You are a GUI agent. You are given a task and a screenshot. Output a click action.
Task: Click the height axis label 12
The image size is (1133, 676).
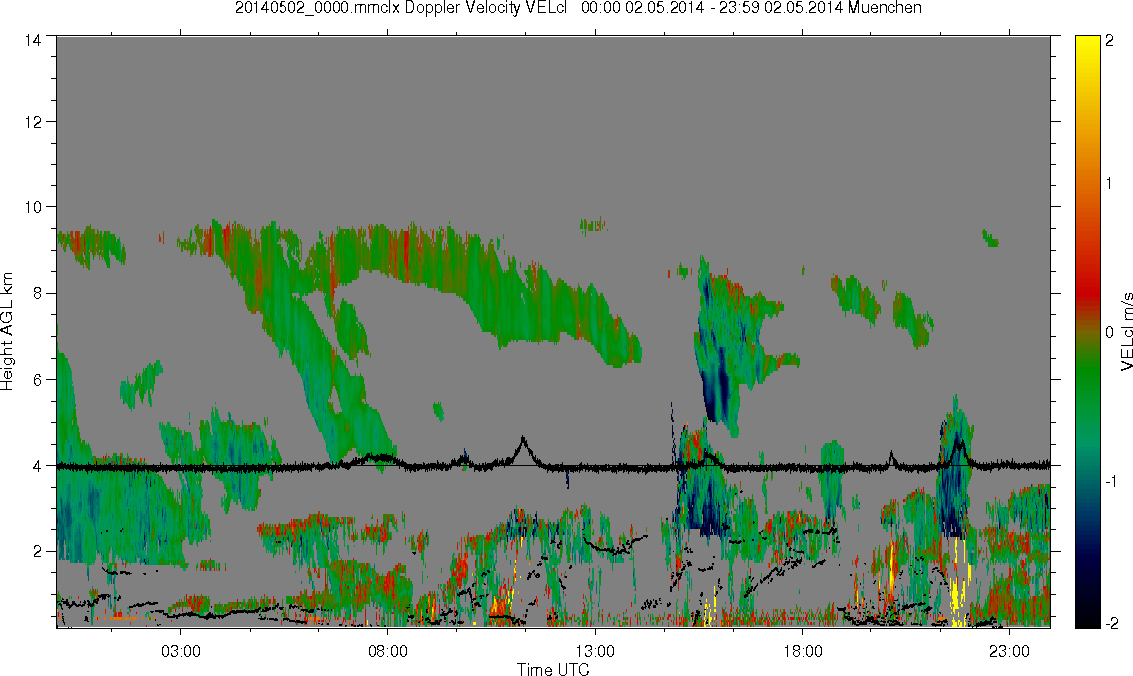pos(31,122)
